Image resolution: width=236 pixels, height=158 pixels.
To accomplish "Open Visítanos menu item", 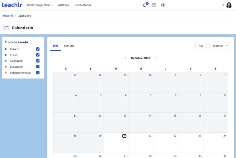I will click(63, 5).
